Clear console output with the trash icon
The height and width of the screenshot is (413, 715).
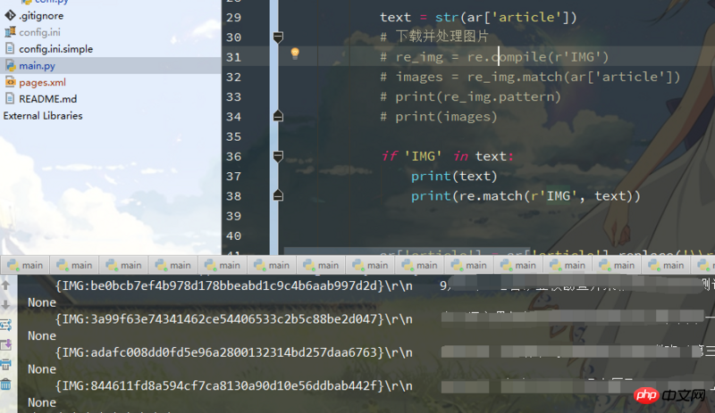6,384
